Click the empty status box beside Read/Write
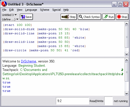Screen dimensions: 130x107 (109, 101)
